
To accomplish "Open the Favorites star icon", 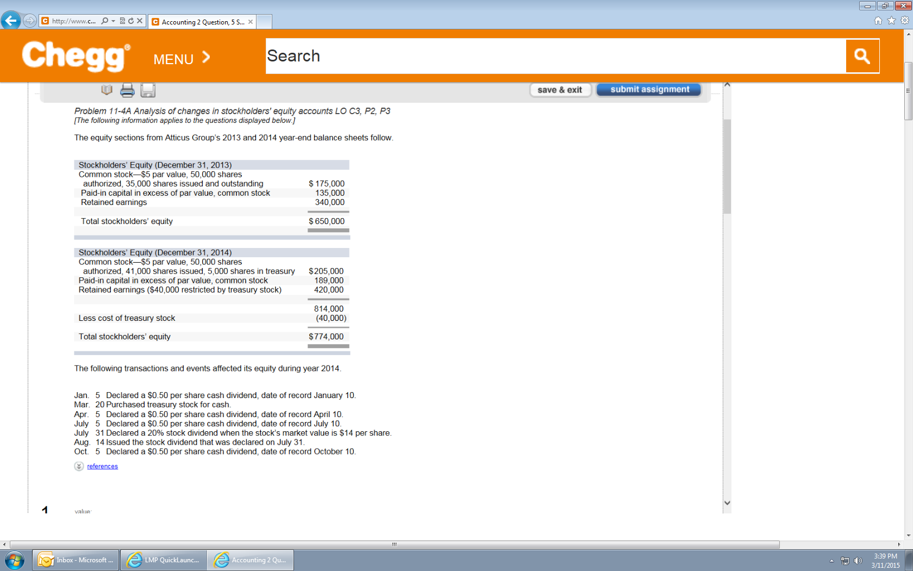I will (891, 21).
